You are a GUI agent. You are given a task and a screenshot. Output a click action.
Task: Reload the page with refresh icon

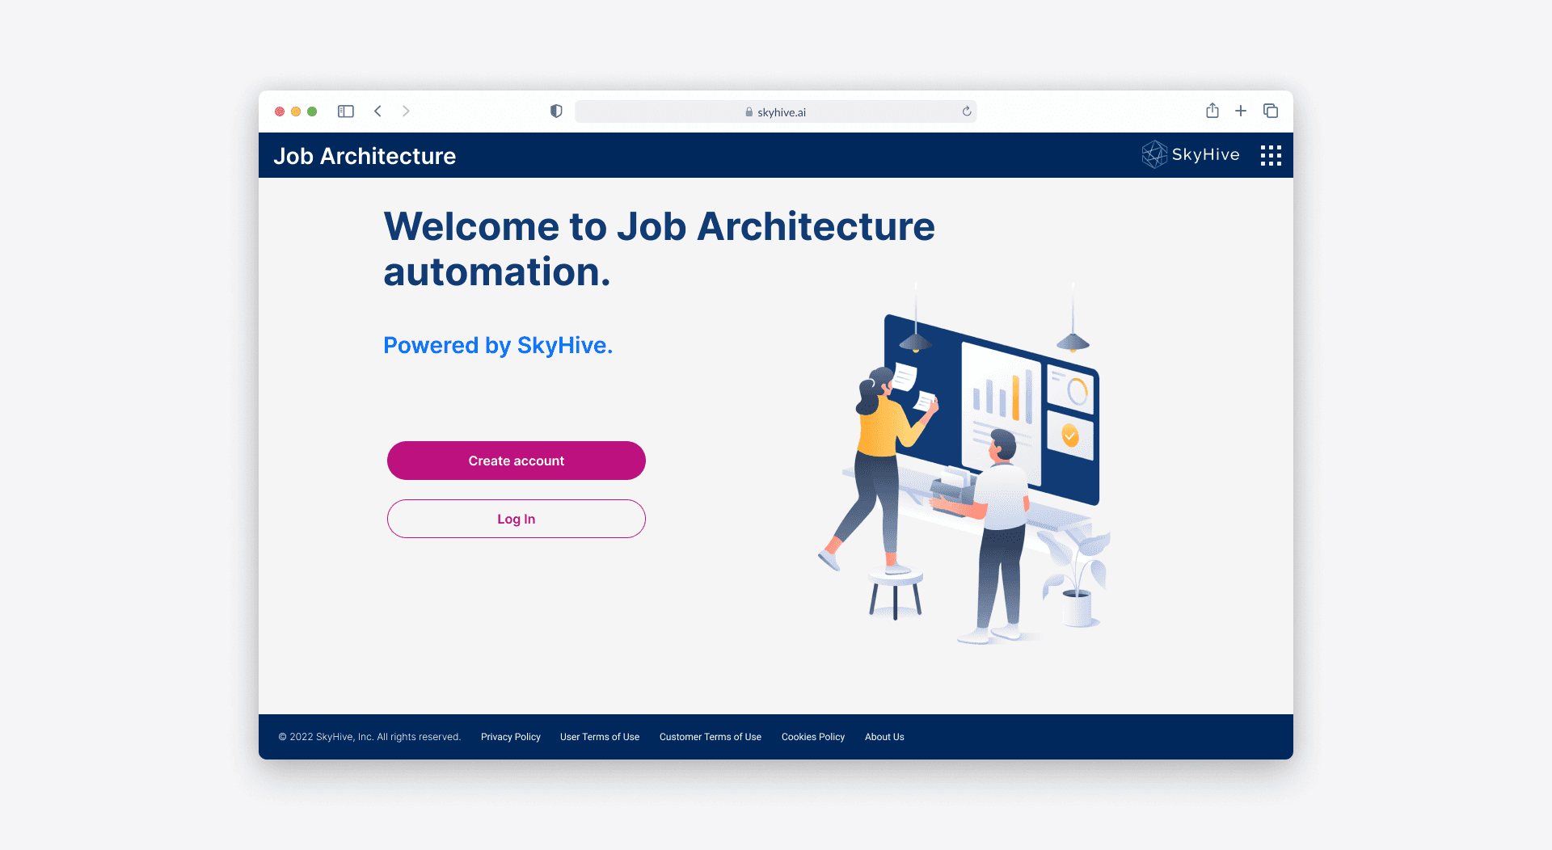click(x=966, y=112)
